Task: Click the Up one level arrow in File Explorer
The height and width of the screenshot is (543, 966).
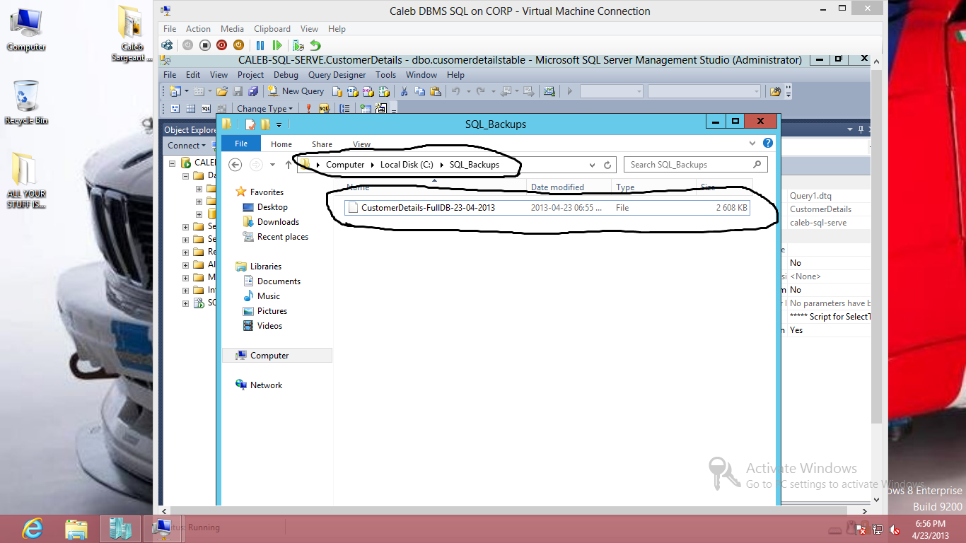Action: 289,165
